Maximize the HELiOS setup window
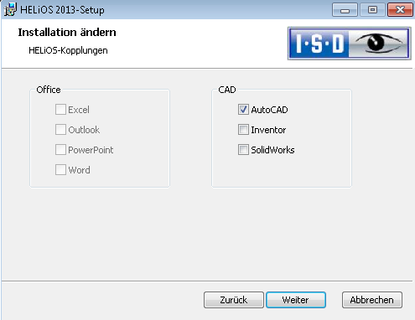The width and height of the screenshot is (415, 320). tap(372, 10)
